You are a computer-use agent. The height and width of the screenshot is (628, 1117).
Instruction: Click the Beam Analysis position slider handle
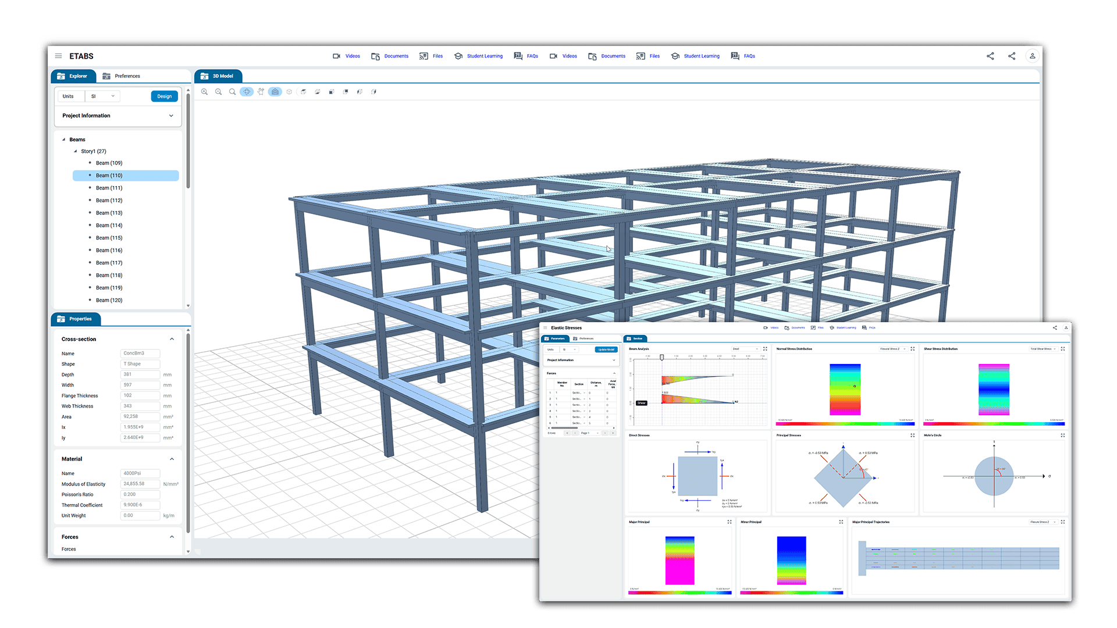661,358
